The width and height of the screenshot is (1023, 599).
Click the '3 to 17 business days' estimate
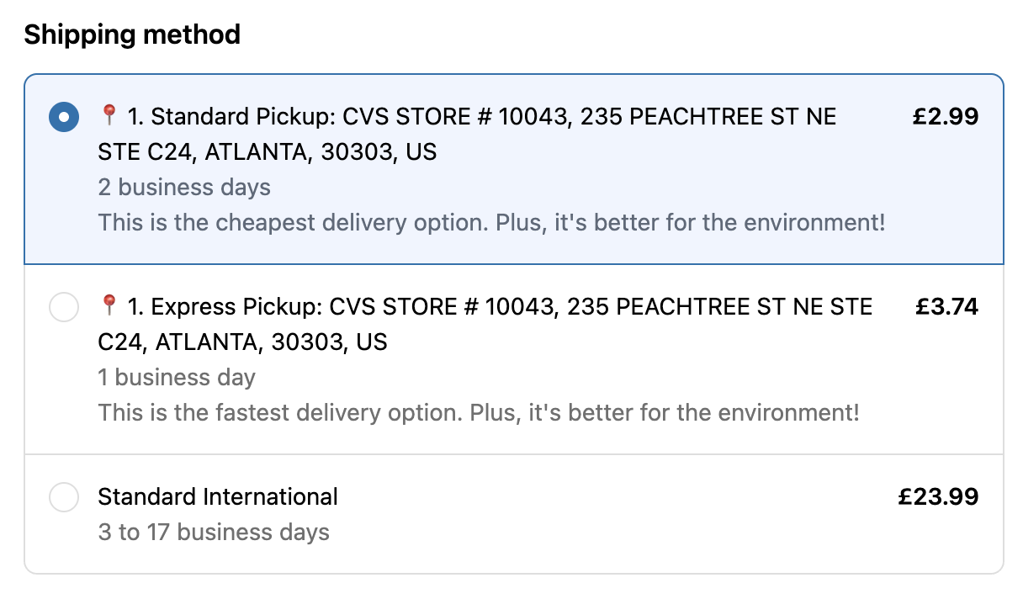[x=214, y=532]
